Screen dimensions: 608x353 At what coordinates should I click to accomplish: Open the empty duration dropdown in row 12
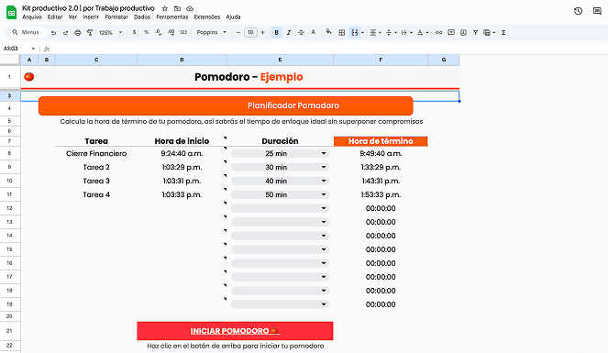tap(280, 208)
